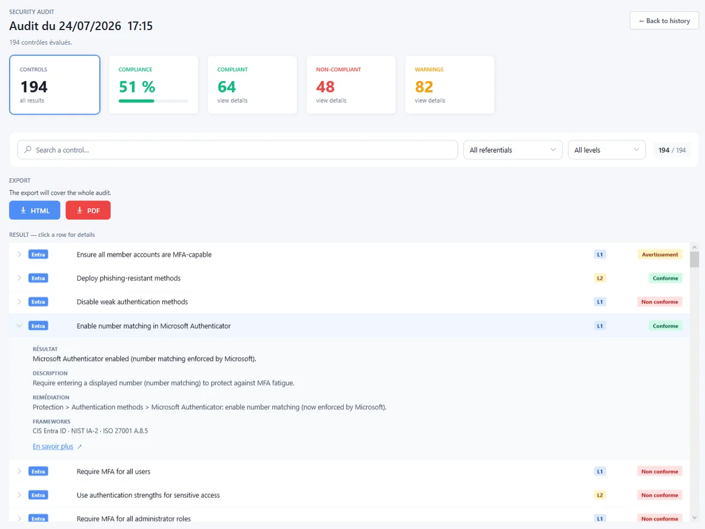Expand the Disable weak authentication methods chevron
Viewport: 705px width, 529px height.
(19, 302)
